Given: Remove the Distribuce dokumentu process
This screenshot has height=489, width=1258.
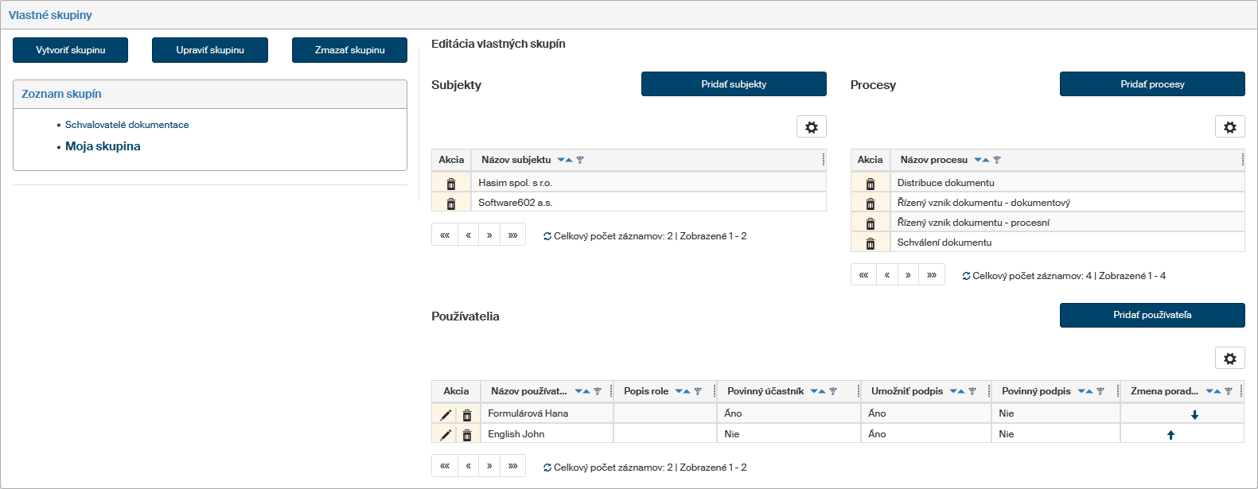Looking at the screenshot, I should tap(870, 184).
